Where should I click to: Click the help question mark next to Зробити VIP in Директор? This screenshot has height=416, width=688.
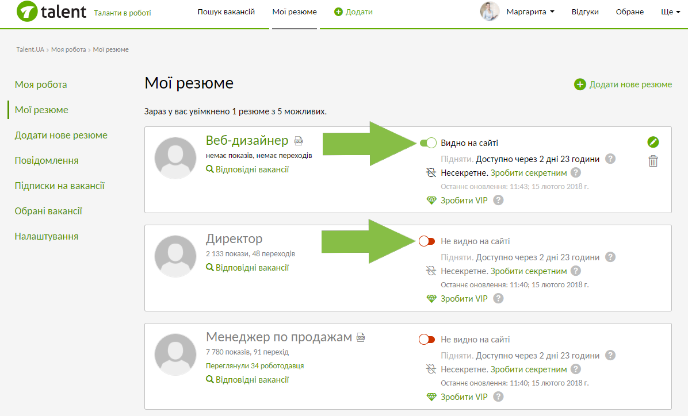(498, 299)
